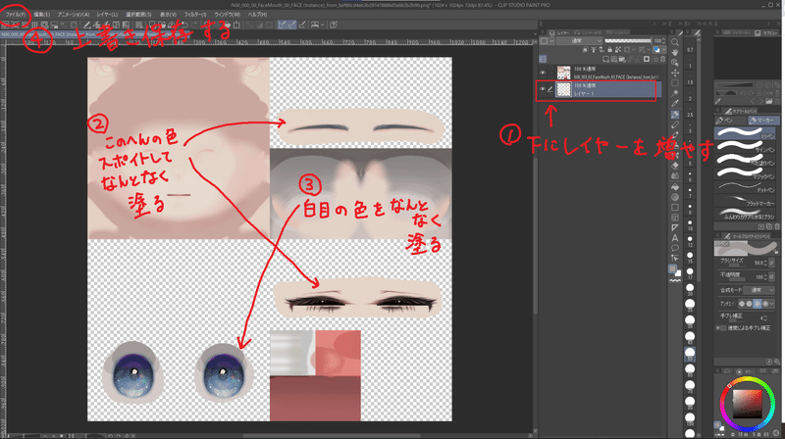Open layer blending mode dropdown 通常

580,41
